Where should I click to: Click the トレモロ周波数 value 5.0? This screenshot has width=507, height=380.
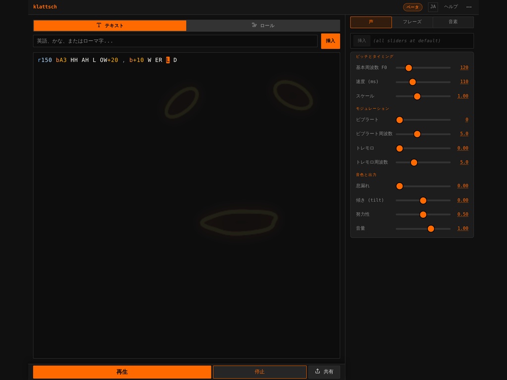click(464, 162)
